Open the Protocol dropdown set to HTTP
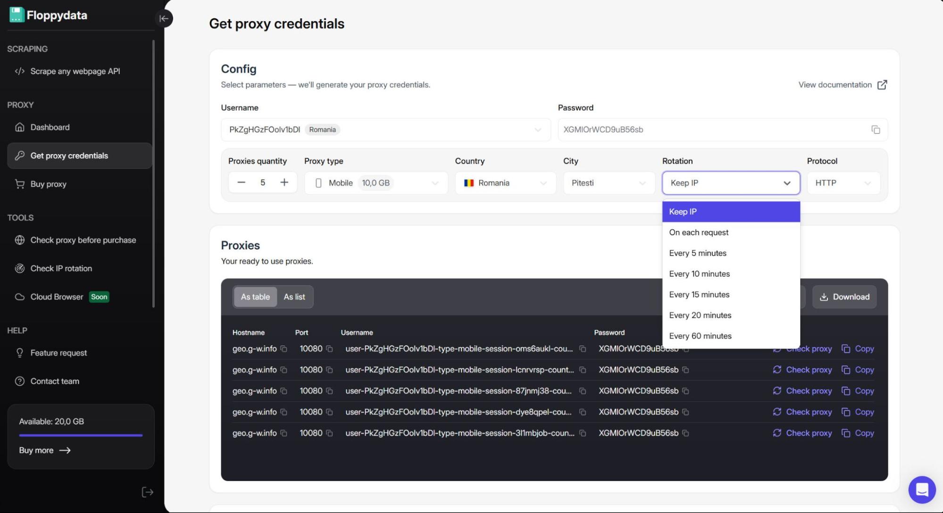The width and height of the screenshot is (943, 513). [x=843, y=183]
